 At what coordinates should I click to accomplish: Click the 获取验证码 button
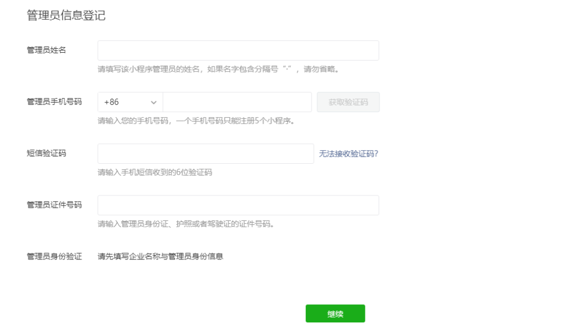[x=348, y=102]
